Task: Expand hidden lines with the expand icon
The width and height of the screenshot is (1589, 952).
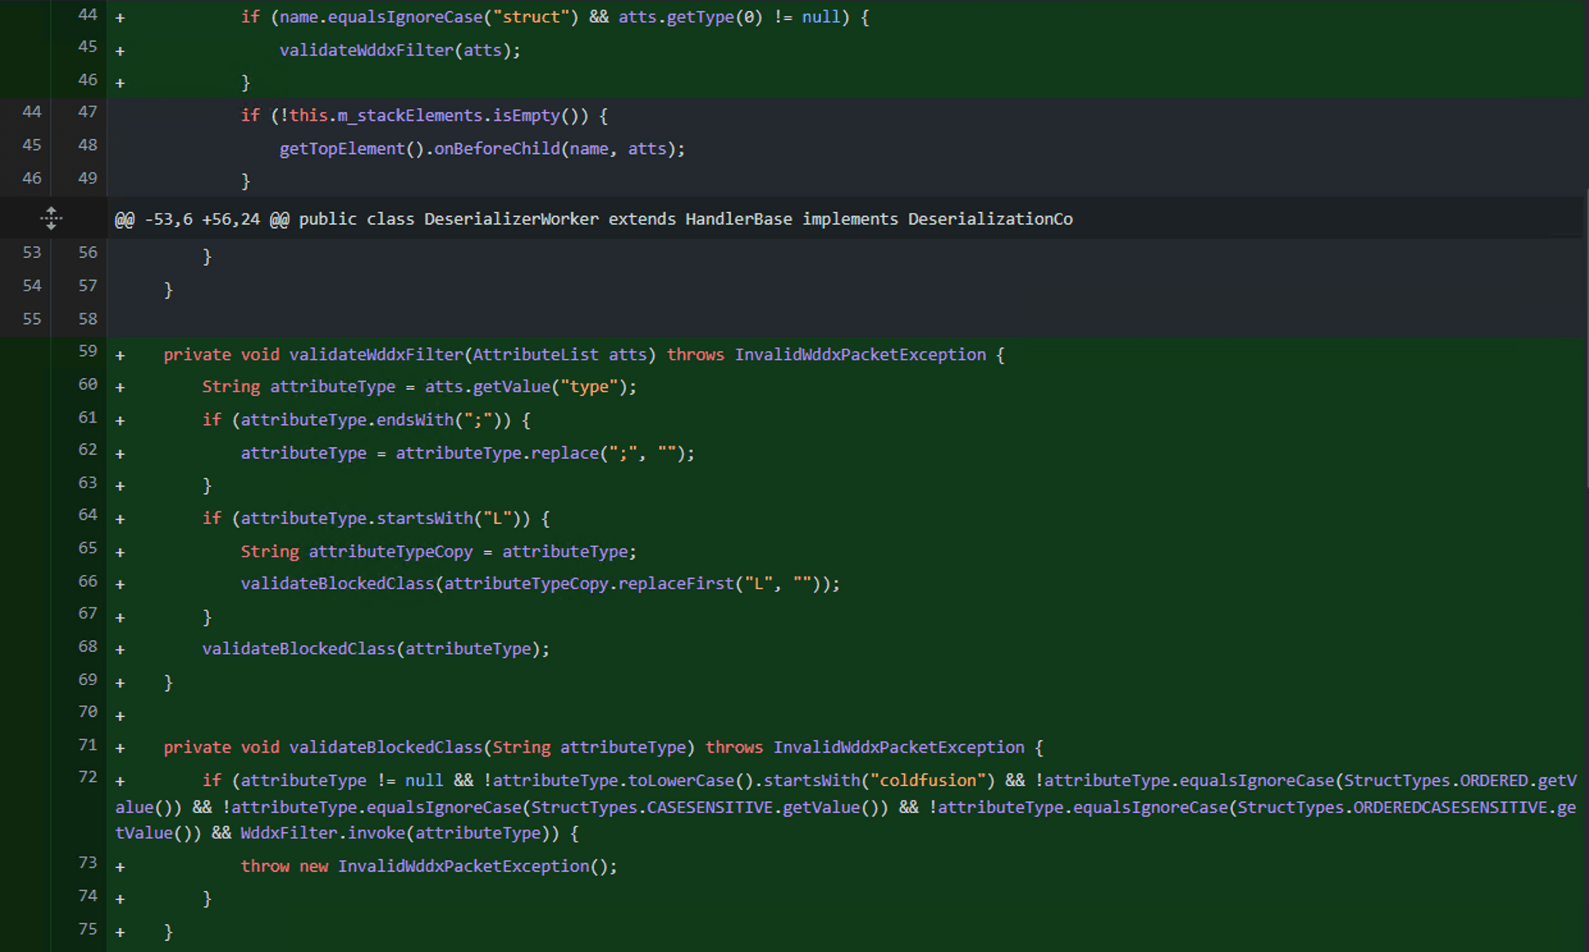Action: (51, 218)
